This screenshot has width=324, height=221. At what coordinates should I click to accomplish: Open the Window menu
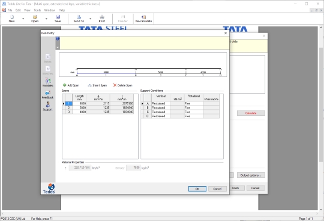tap(50, 10)
